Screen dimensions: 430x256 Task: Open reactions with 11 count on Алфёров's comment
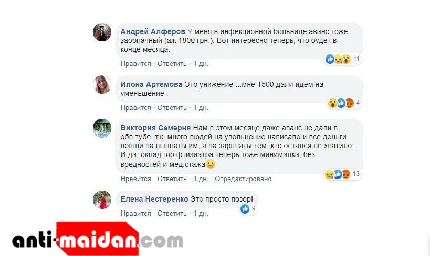[343, 59]
